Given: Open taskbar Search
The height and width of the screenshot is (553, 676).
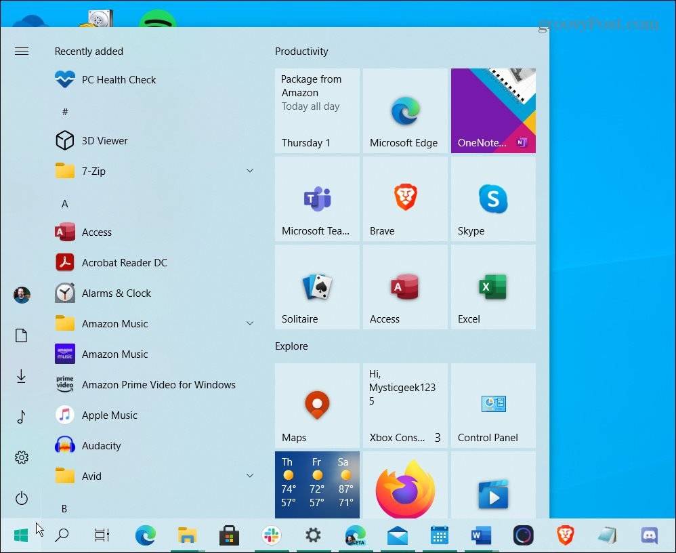Looking at the screenshot, I should pos(62,535).
